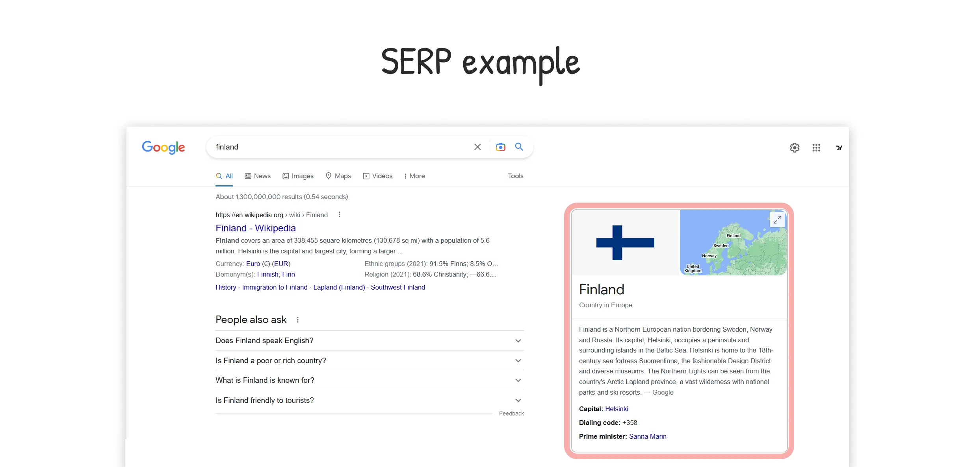962x467 pixels.
Task: Open the settings gear icon
Action: (x=795, y=148)
